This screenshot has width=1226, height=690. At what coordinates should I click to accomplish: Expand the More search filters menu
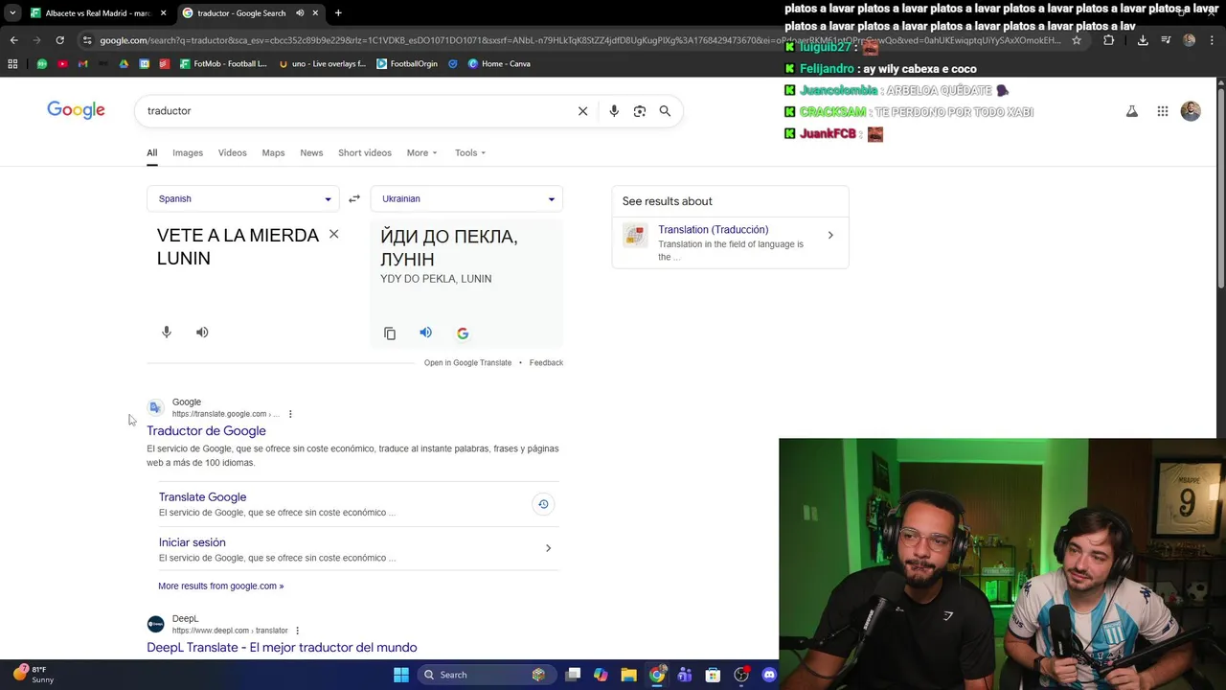(x=421, y=152)
